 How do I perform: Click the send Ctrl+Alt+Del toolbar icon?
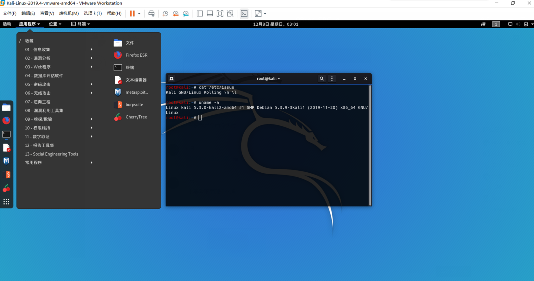pyautogui.click(x=151, y=14)
